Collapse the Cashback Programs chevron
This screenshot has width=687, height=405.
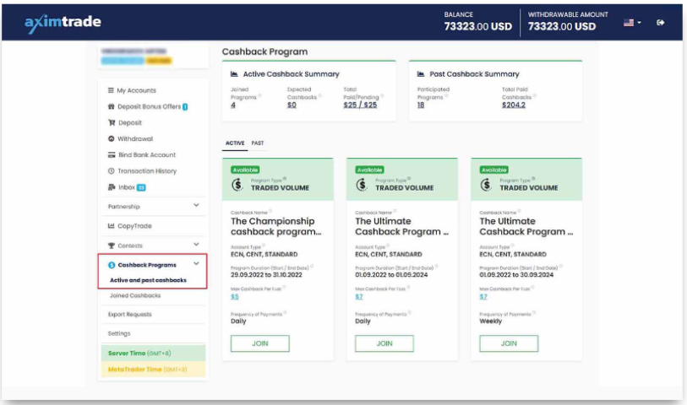tap(196, 264)
